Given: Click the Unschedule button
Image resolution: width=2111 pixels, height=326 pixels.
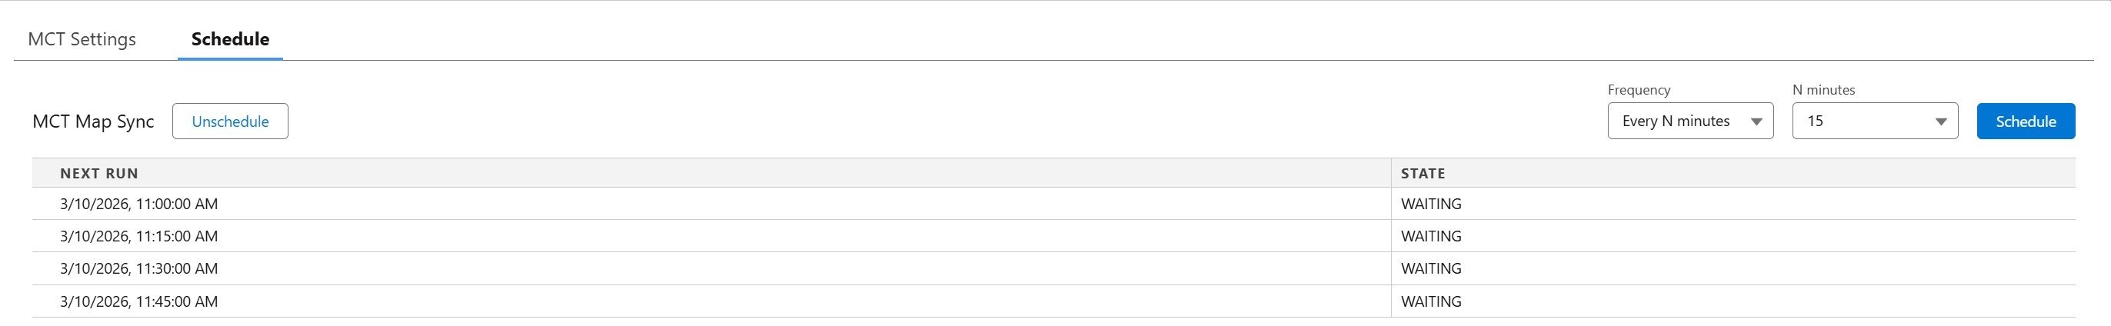Looking at the screenshot, I should tap(230, 121).
